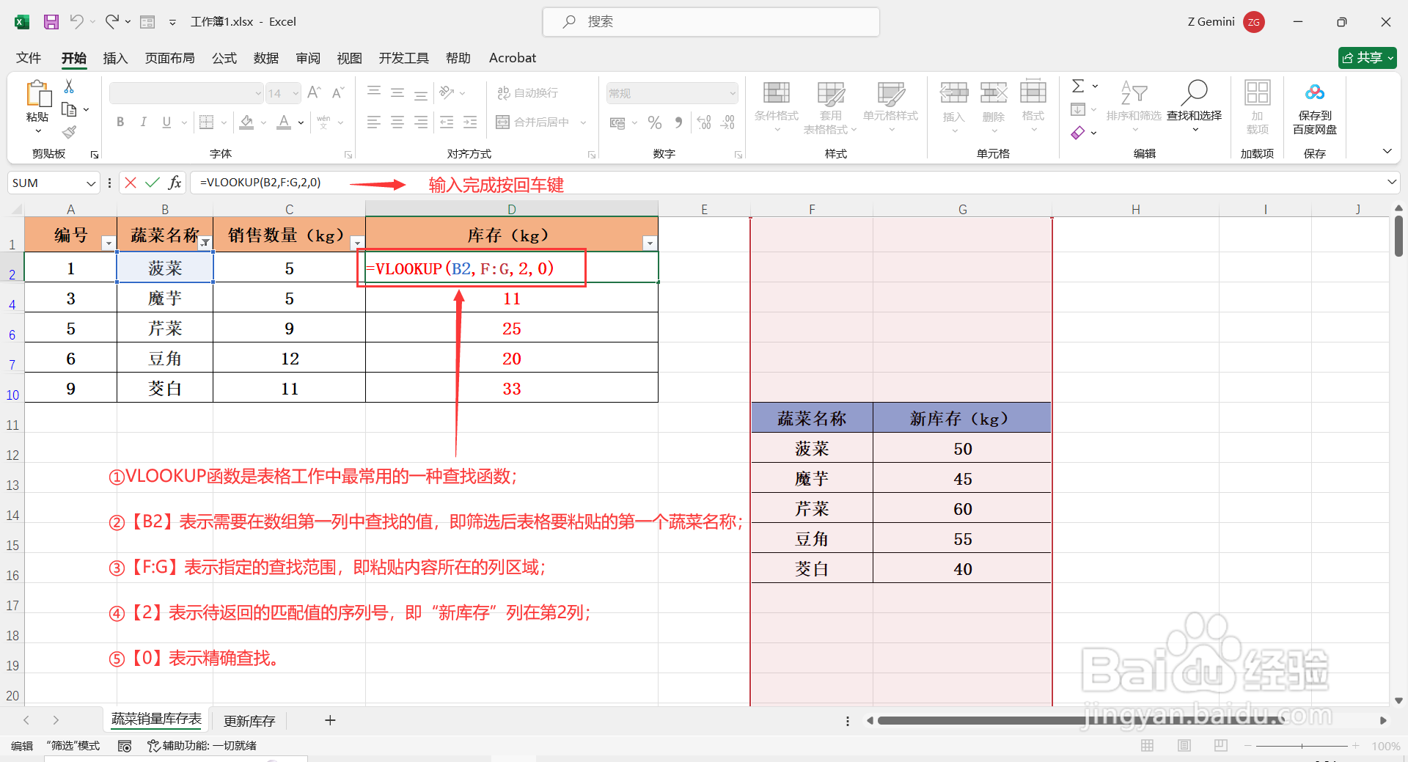Click the Format Painter brush icon

69,132
